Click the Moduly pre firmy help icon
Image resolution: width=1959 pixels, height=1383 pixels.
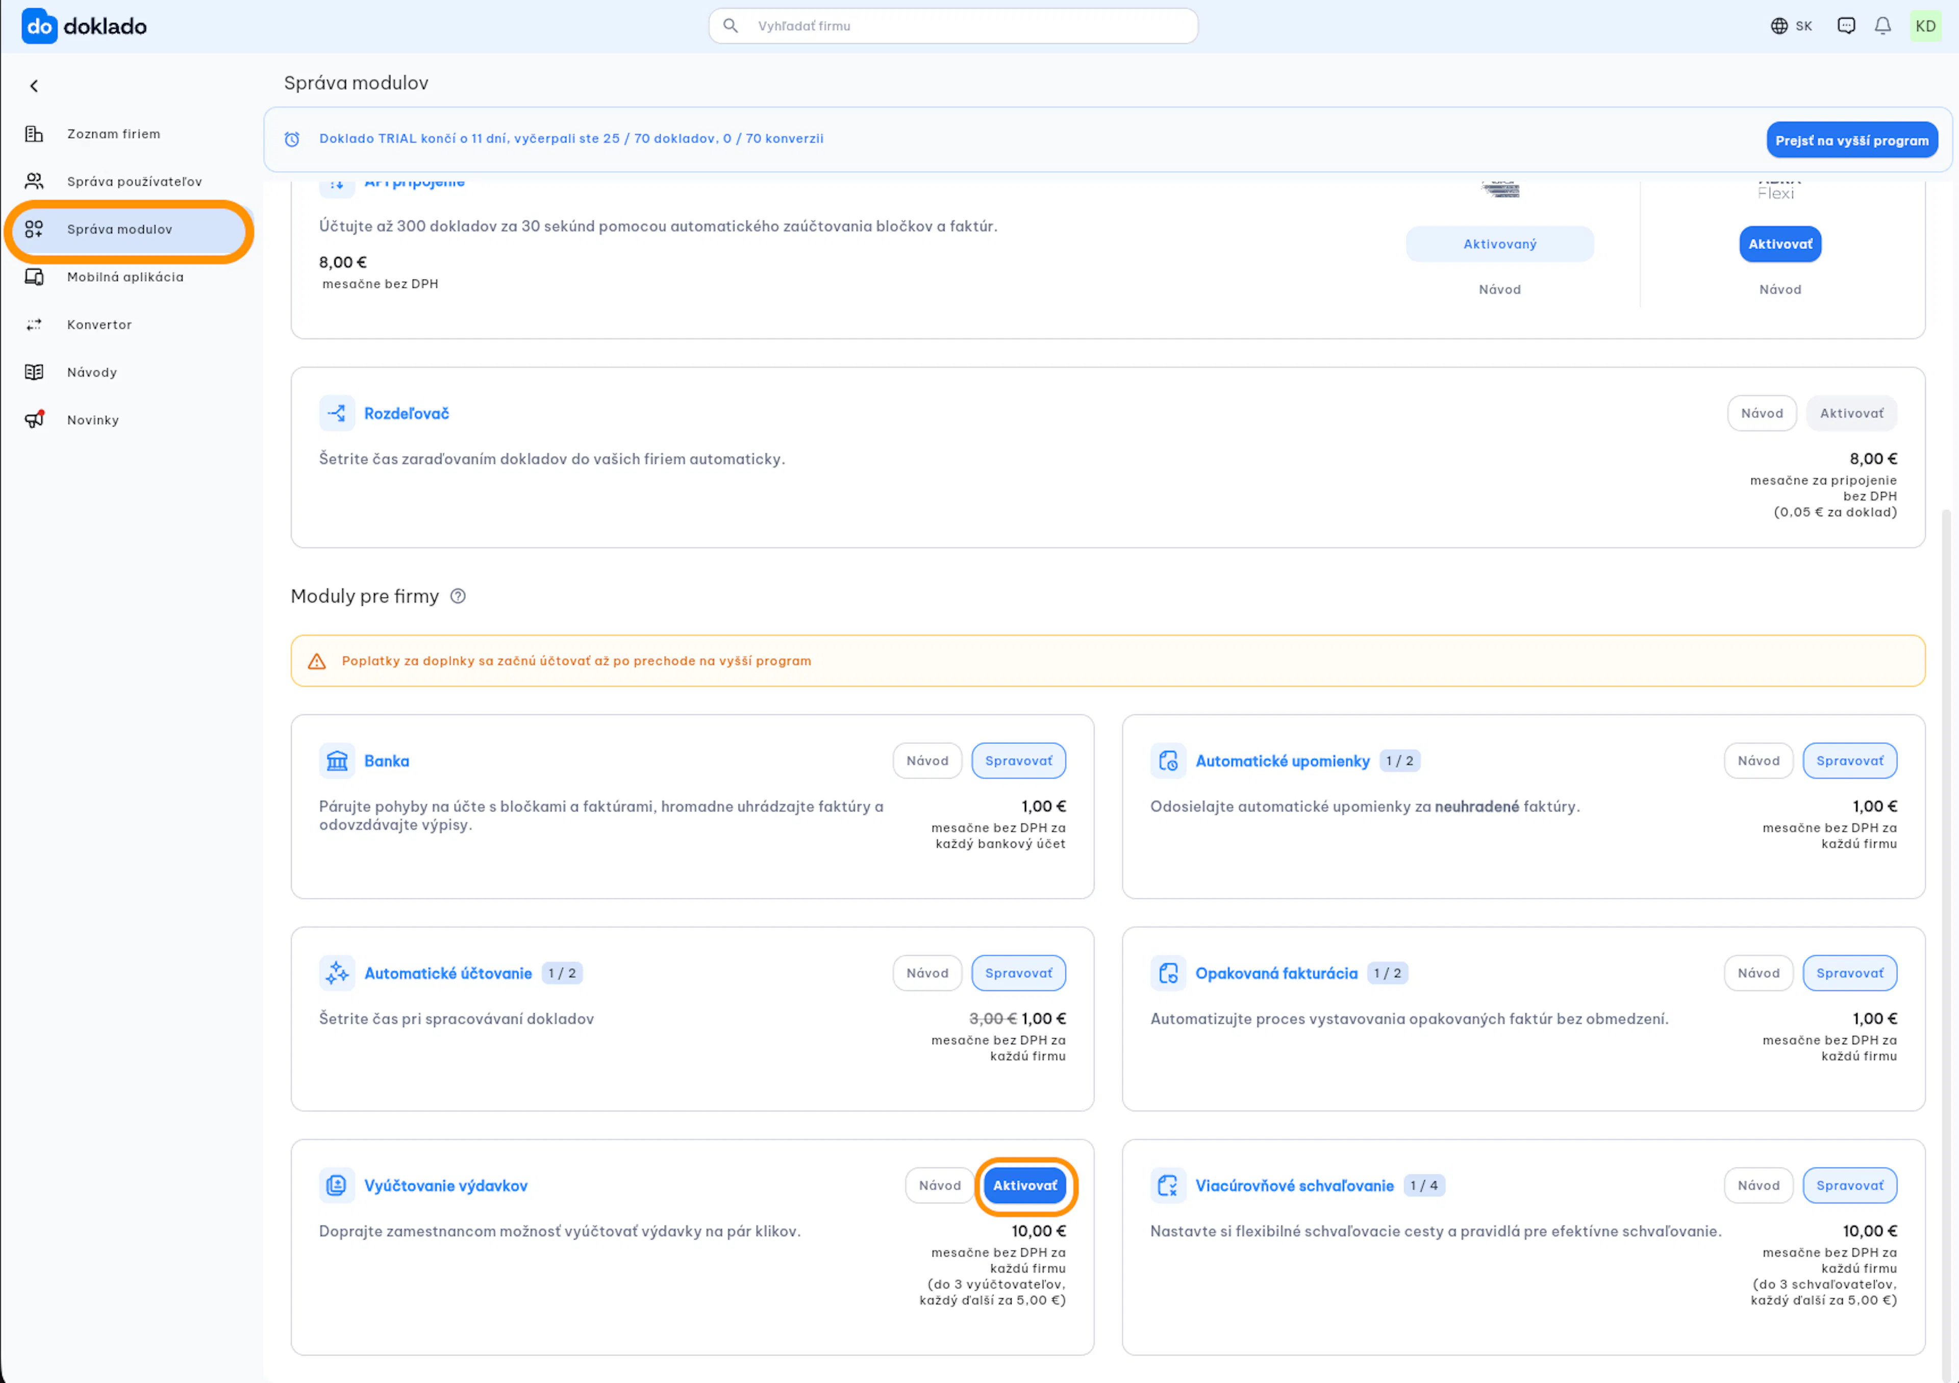click(x=458, y=596)
